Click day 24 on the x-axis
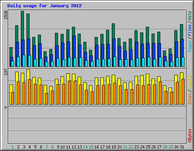Image resolution: width=194 pixels, height=151 pixels. pyautogui.click(x=142, y=147)
